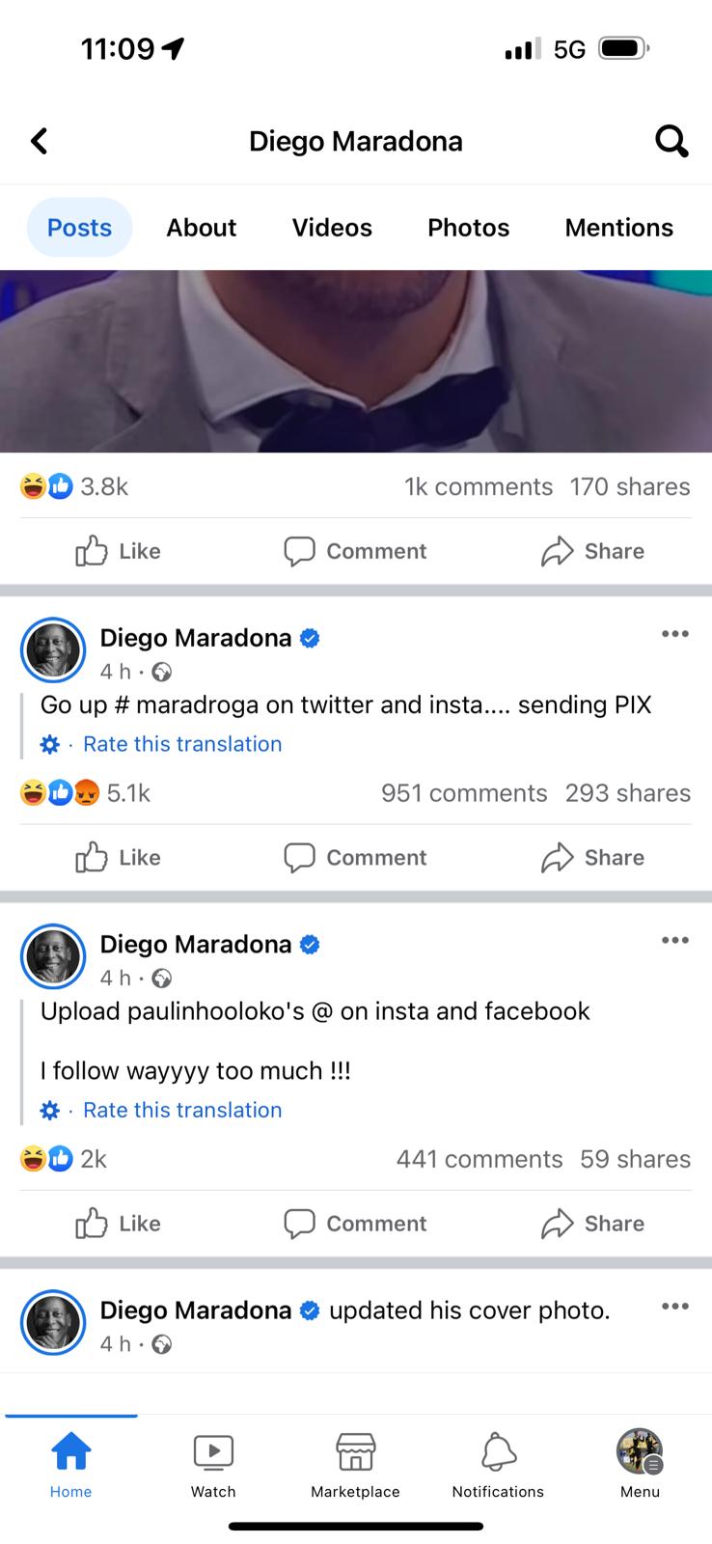
Task: Expand options for cover photo update post
Action: click(674, 1307)
